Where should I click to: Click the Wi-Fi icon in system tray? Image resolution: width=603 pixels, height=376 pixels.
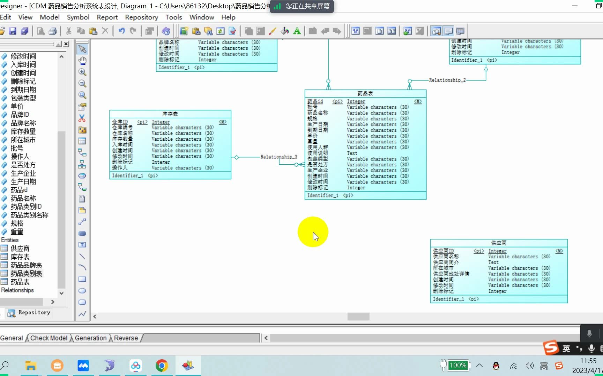click(513, 366)
